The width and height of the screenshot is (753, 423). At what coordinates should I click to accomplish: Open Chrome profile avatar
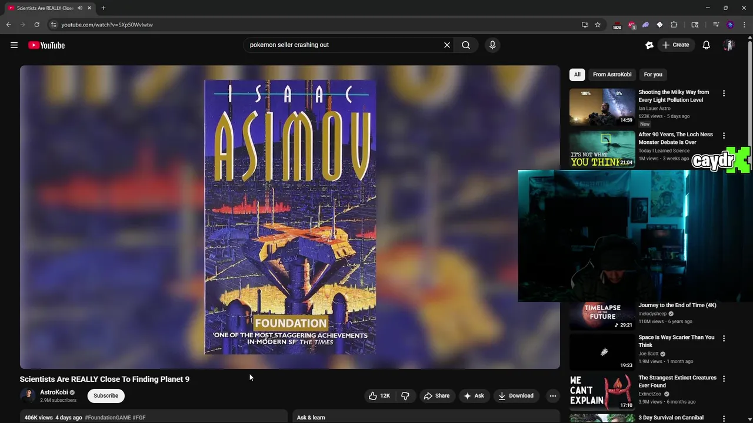[x=730, y=25]
